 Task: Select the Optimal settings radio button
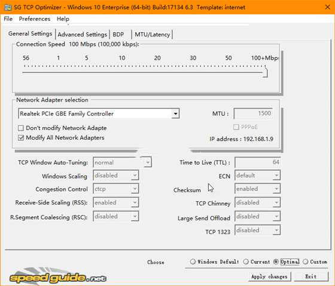point(276,262)
